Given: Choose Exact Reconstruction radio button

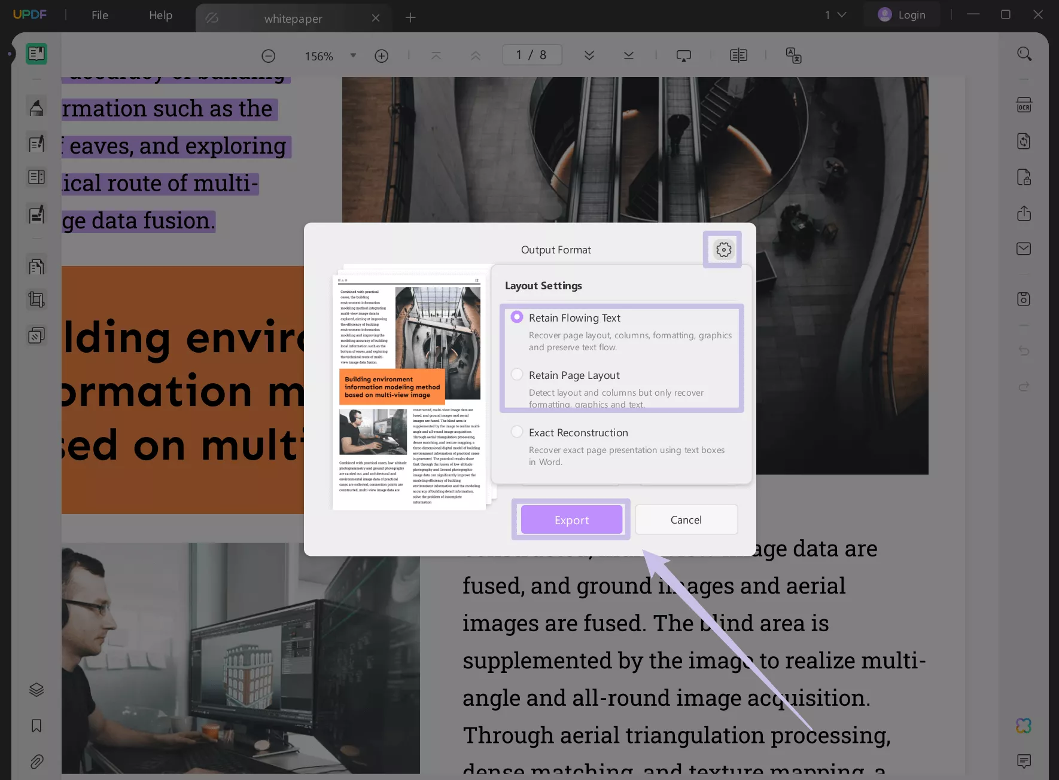Looking at the screenshot, I should pyautogui.click(x=517, y=432).
